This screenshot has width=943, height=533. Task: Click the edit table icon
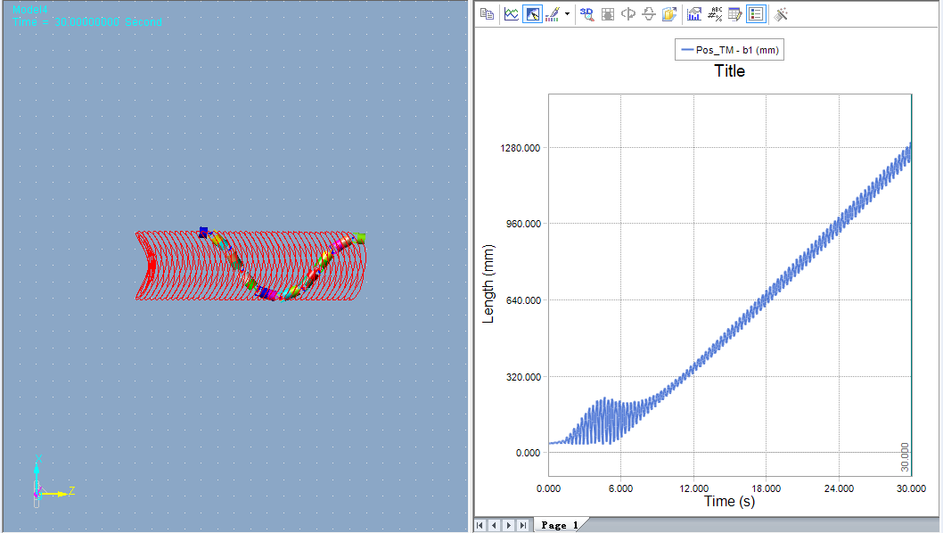tap(735, 14)
